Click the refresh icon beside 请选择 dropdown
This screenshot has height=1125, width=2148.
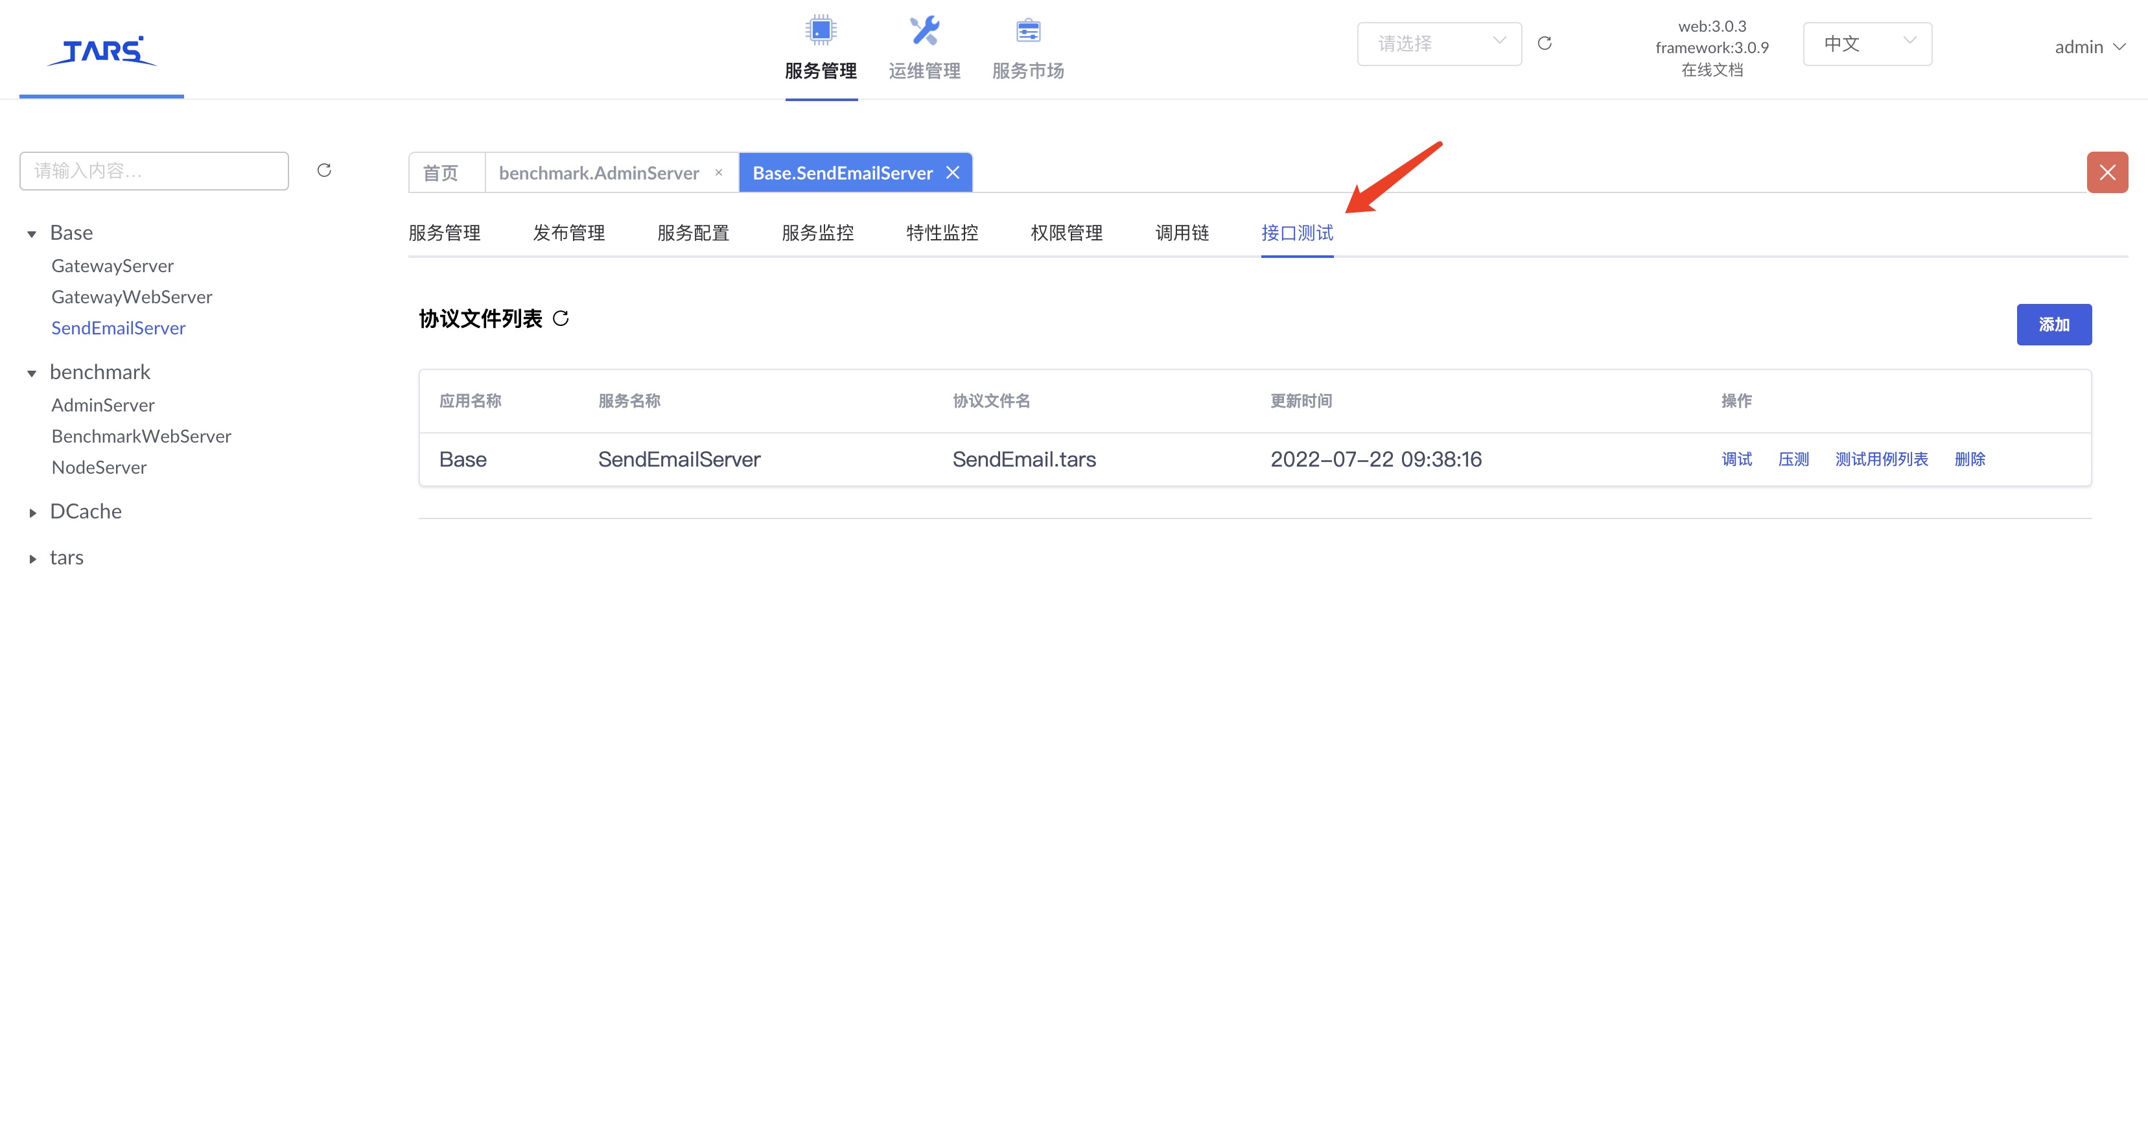[1545, 43]
